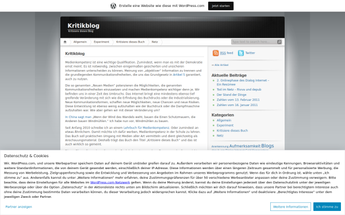This screenshot has height=215, width=345.
Task: Open the WordPress.com-Netzwerk link in cookie notice
Action: click(x=110, y=182)
